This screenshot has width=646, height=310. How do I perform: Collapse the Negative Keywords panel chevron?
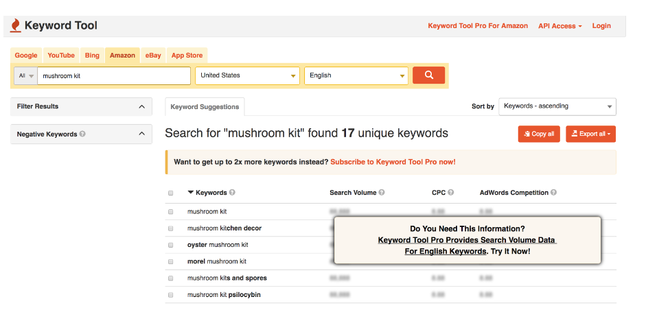pyautogui.click(x=141, y=134)
